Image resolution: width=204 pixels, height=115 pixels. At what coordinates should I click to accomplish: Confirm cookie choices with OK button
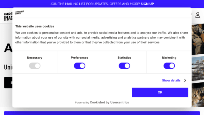pyautogui.click(x=160, y=92)
